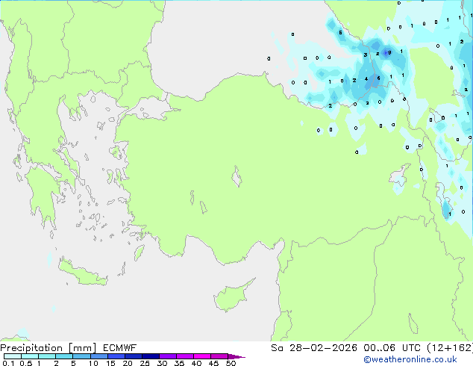Image resolution: width=473 pixels, height=366 pixels.
Task: Click the 'Precipitation [mm]' label
Action: [x=48, y=348]
